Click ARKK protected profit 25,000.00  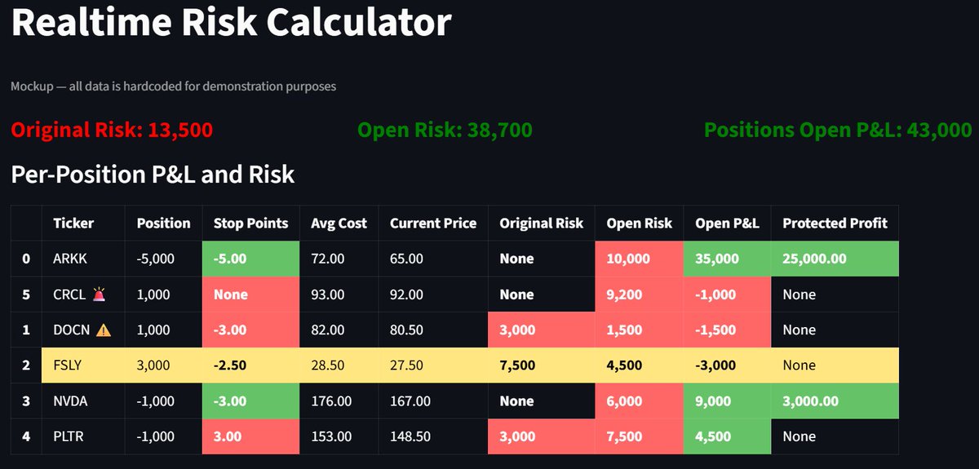click(814, 259)
